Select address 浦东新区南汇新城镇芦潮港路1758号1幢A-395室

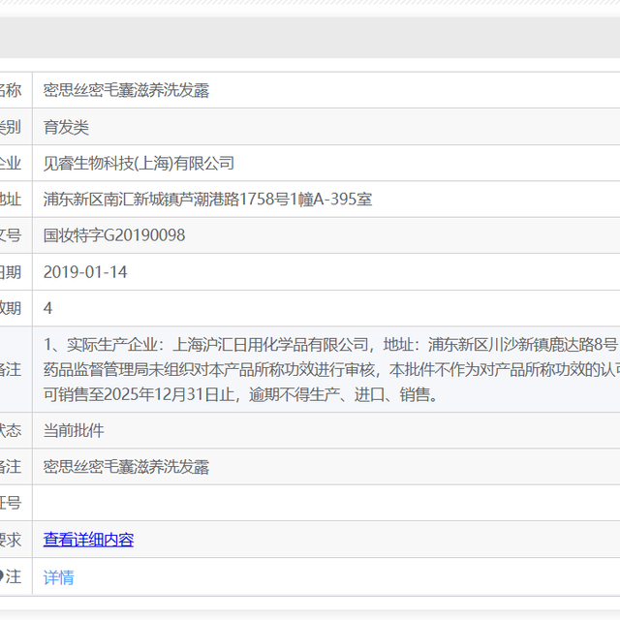coord(207,200)
